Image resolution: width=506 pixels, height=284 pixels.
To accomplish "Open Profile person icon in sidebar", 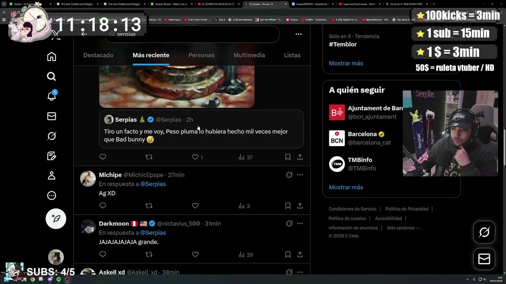I will tap(51, 176).
